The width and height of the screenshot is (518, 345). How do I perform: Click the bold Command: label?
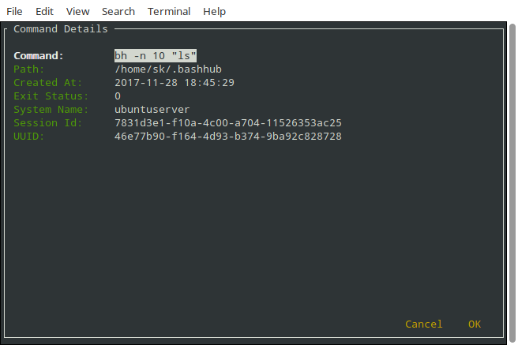click(38, 56)
